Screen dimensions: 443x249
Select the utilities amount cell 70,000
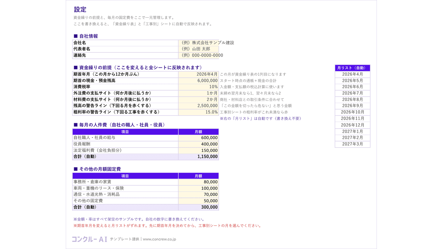pyautogui.click(x=199, y=195)
